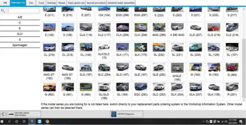Select the G (463) model
Viewport: 246px width, 125px height.
click(49, 91)
